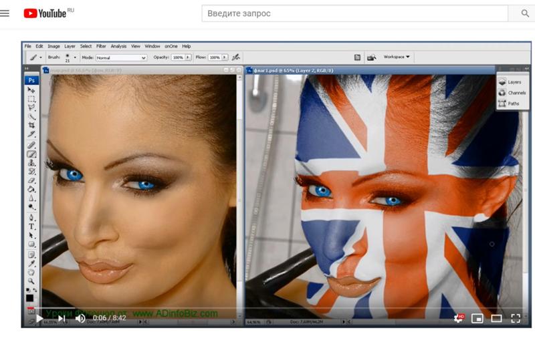Open the Flow slider arrow
The image size is (535, 338).
(225, 57)
